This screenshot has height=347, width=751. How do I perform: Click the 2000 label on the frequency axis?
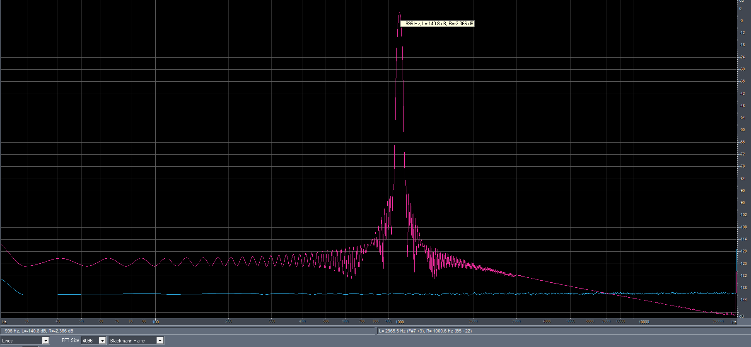[473, 321]
